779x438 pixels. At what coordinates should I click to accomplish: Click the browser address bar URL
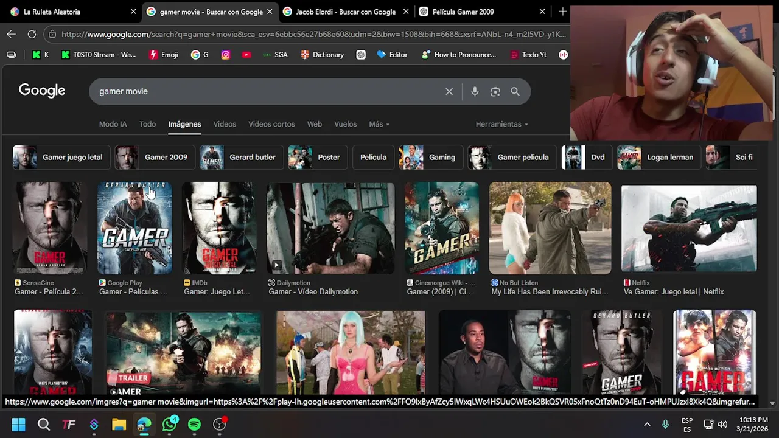(313, 34)
